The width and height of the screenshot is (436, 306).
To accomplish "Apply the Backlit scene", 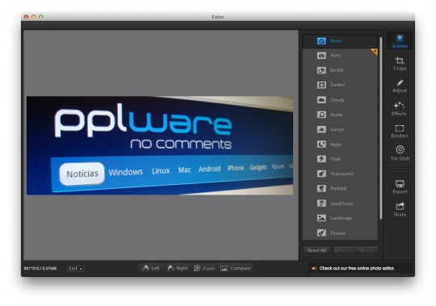I will [340, 70].
